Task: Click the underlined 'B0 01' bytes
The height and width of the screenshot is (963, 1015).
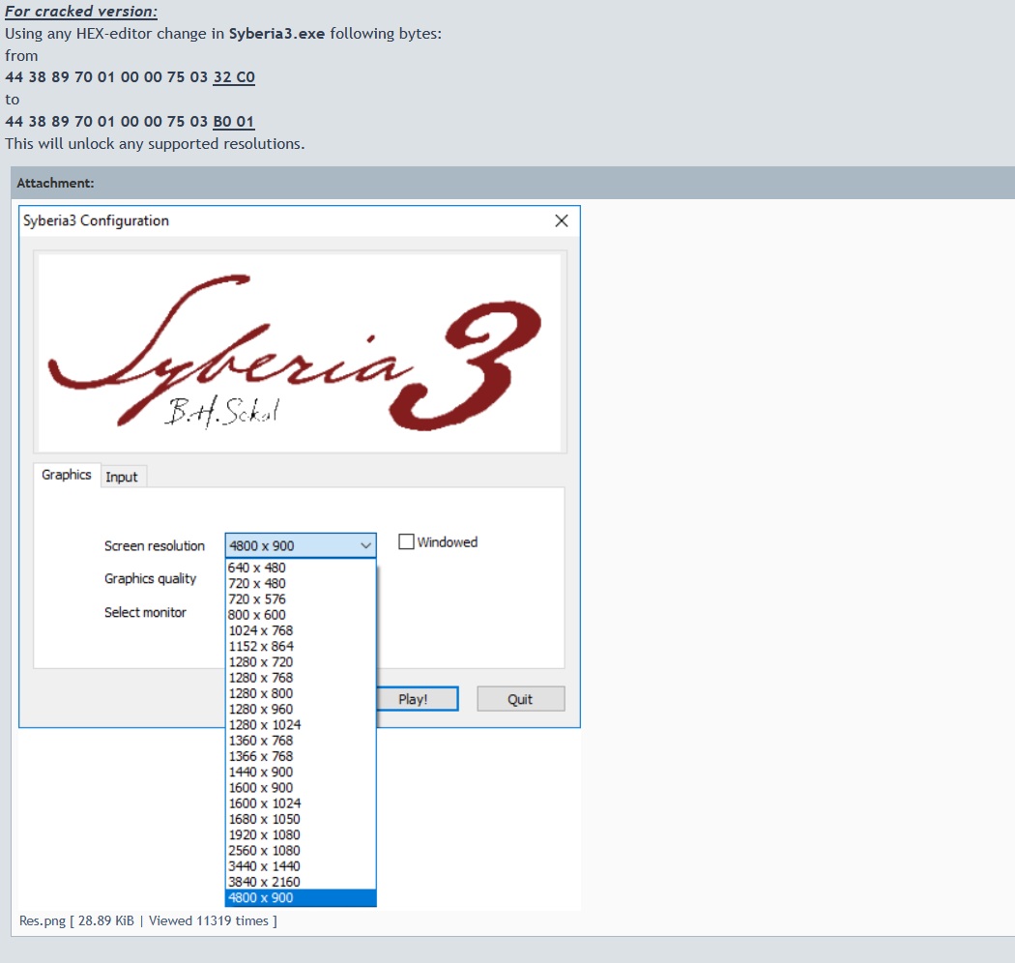Action: [x=233, y=121]
